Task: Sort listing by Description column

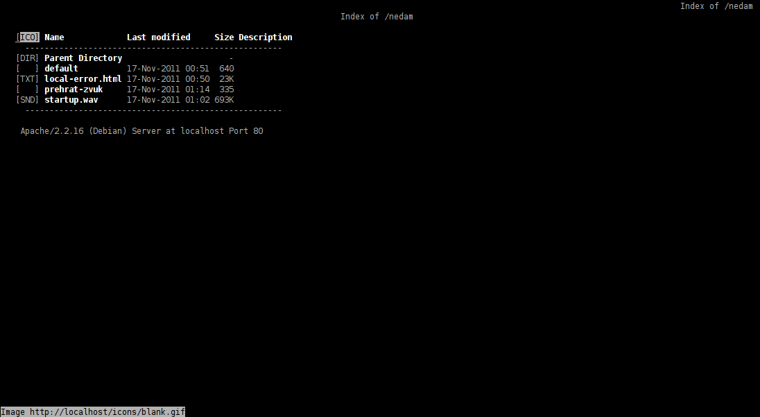Action: [266, 37]
